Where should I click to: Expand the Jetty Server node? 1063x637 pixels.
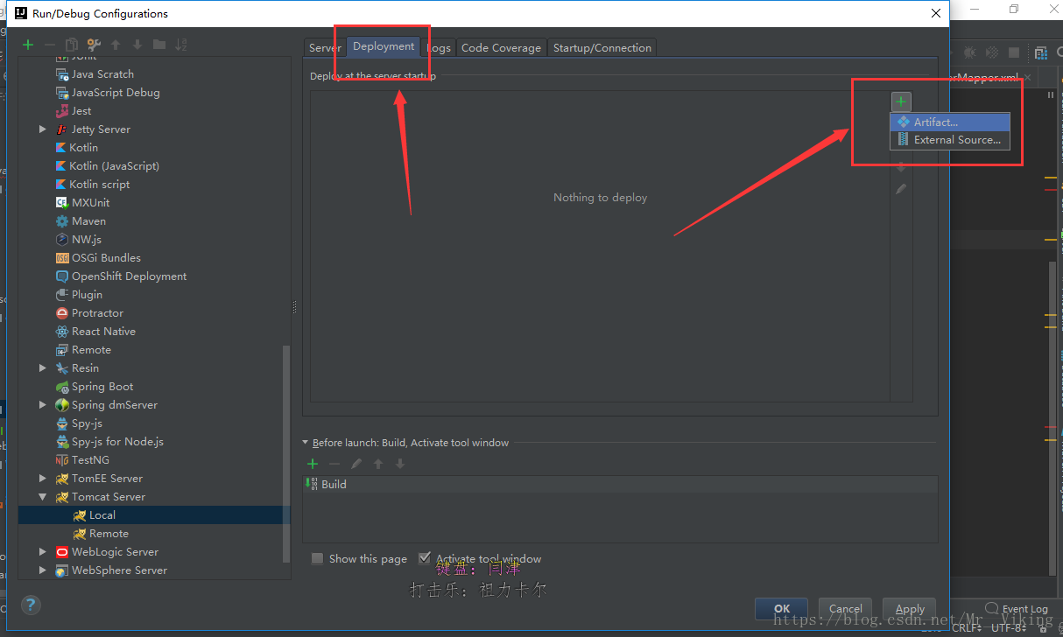point(43,129)
